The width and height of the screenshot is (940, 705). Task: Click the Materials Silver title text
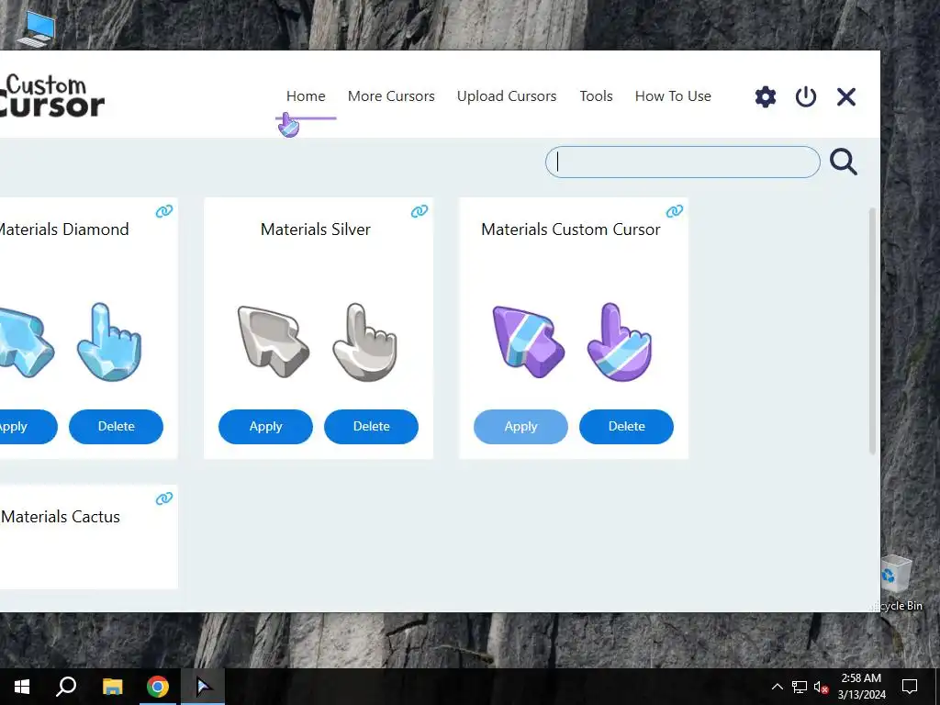(316, 229)
